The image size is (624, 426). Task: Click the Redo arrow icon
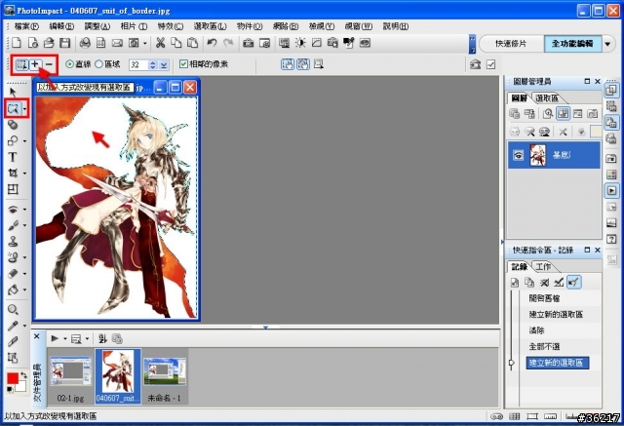[228, 43]
